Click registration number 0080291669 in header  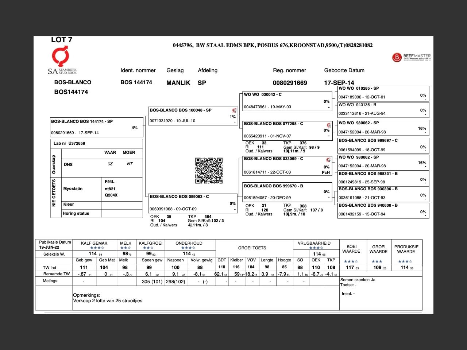click(x=290, y=83)
